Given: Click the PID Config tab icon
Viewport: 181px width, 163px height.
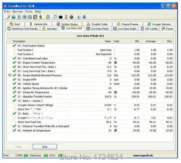Looking at the screenshot, I should pos(142,29).
